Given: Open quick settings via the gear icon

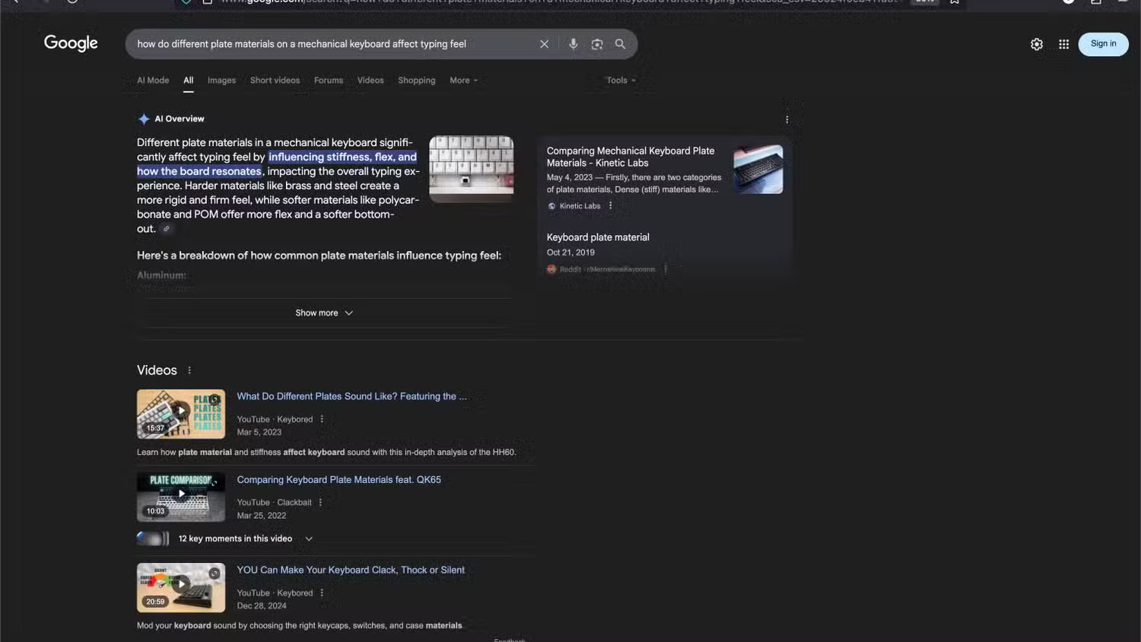Looking at the screenshot, I should 1036,43.
